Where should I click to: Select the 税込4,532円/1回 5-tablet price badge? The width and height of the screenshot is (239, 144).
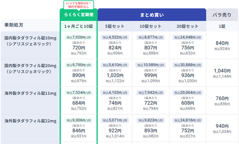115,38
